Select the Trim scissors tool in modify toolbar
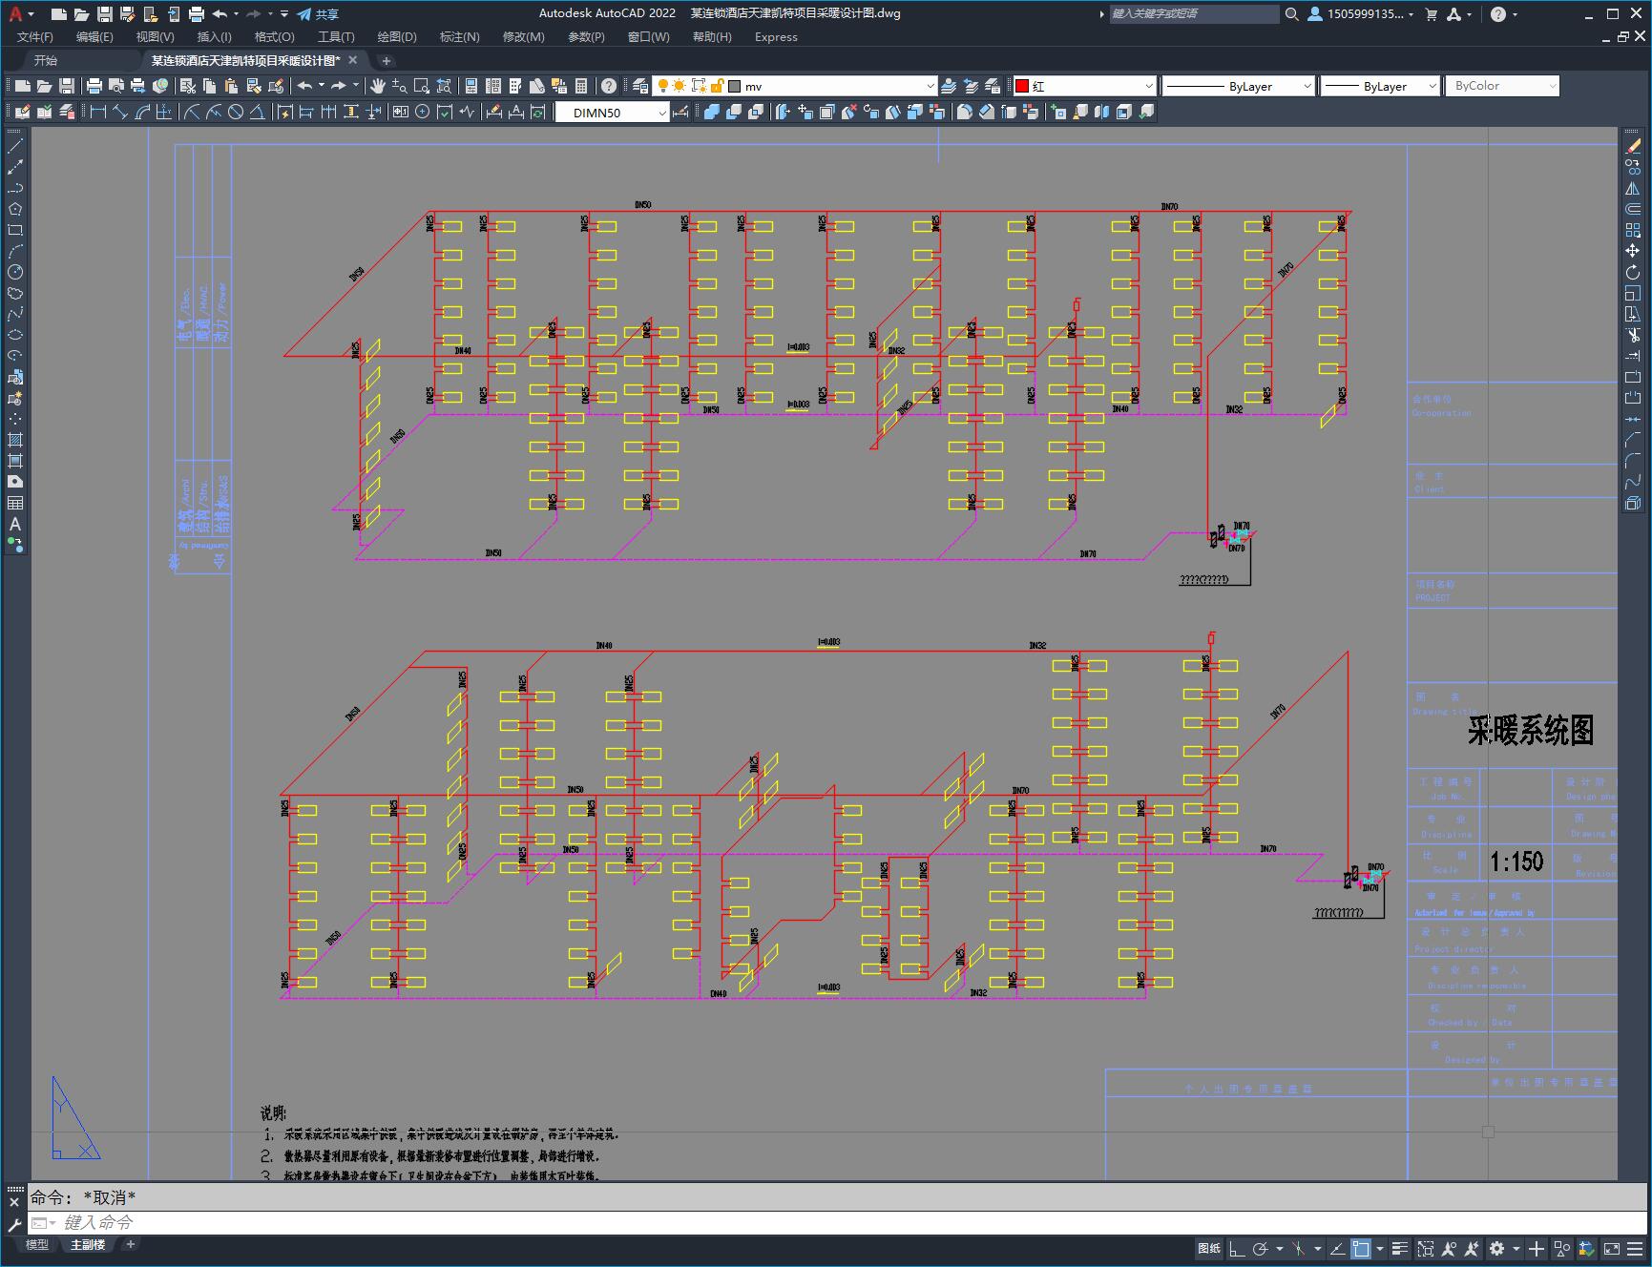This screenshot has height=1267, width=1652. click(1633, 335)
